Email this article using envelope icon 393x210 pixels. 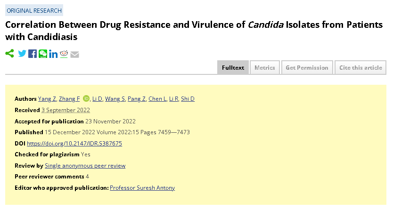pos(75,54)
